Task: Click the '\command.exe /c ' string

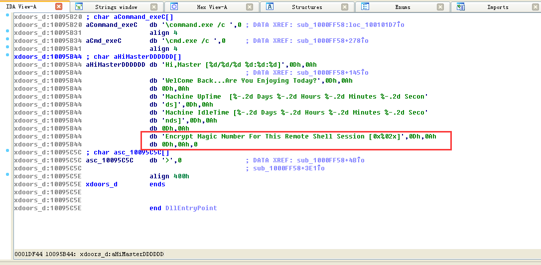Action: pyautogui.click(x=197, y=25)
